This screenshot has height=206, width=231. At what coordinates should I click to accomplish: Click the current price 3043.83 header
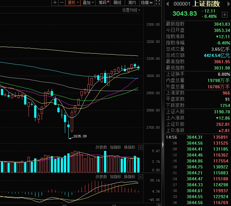(x=185, y=13)
